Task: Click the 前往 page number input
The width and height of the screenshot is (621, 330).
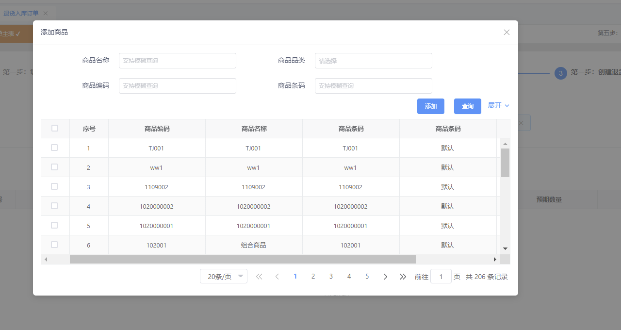Action: [441, 276]
